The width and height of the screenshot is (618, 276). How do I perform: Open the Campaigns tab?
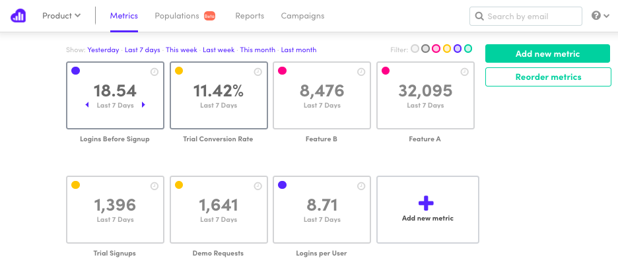tap(302, 16)
